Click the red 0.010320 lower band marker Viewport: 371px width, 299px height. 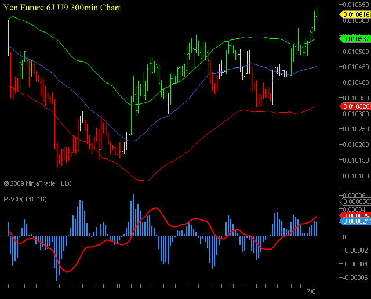[x=355, y=107]
